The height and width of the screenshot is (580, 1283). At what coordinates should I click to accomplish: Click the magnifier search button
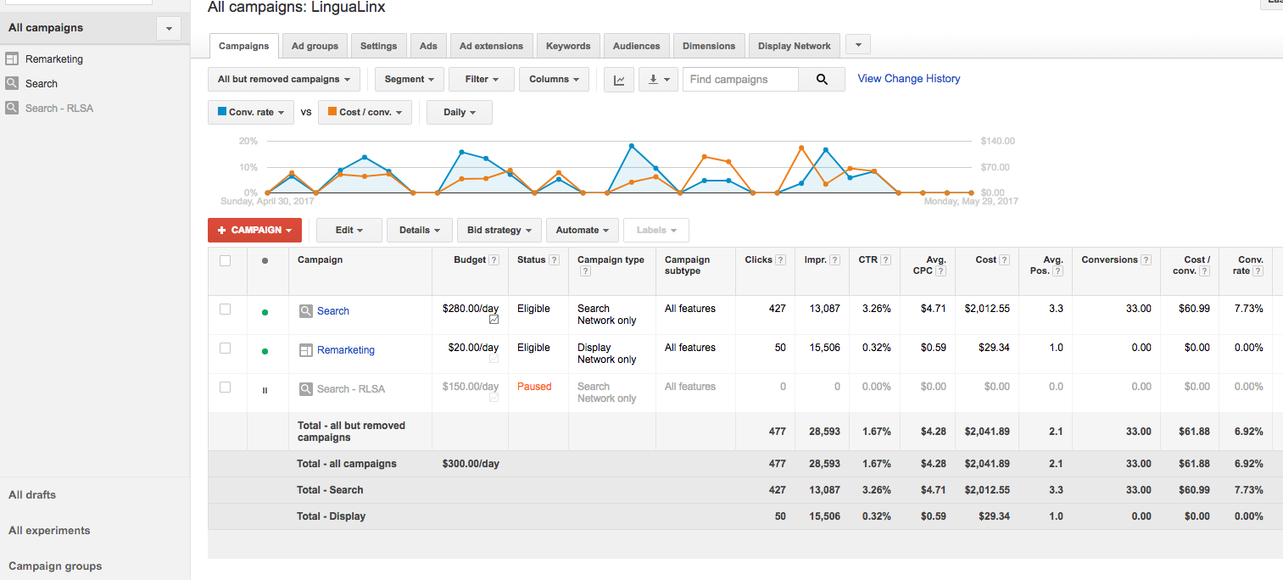click(821, 80)
